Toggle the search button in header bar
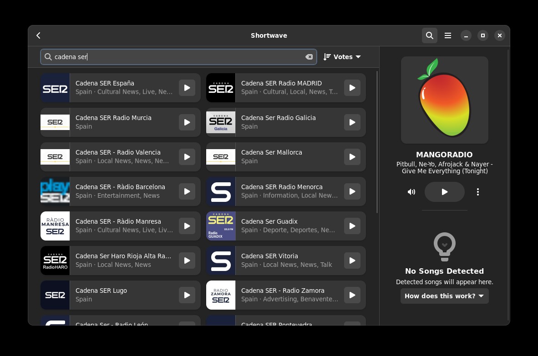The height and width of the screenshot is (356, 538). [429, 35]
